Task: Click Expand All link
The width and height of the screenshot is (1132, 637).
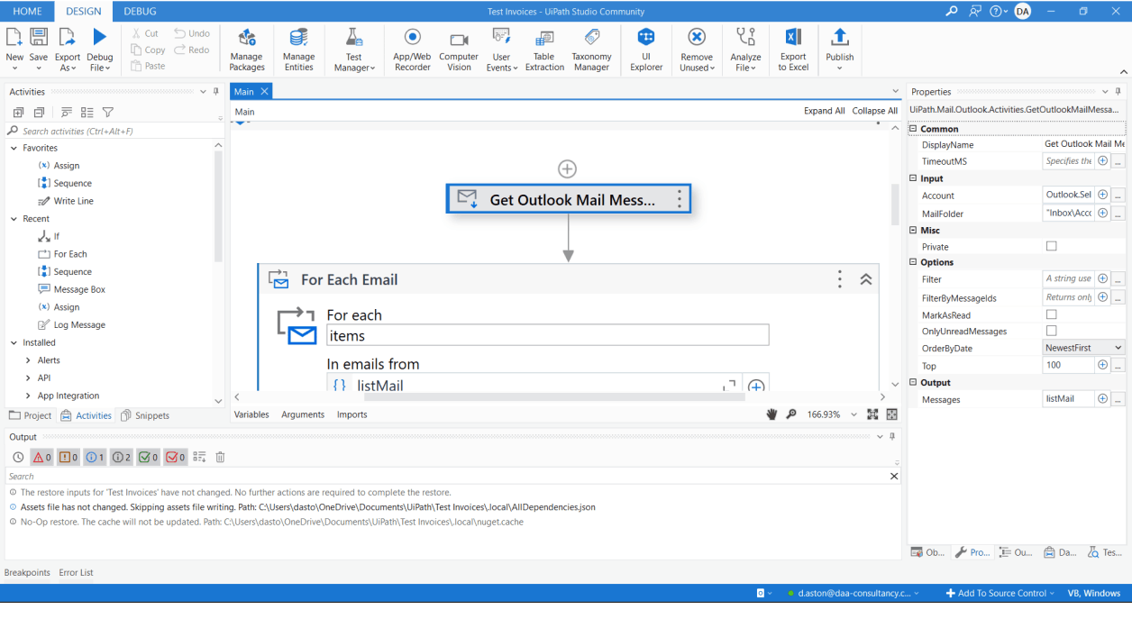Action: point(825,111)
